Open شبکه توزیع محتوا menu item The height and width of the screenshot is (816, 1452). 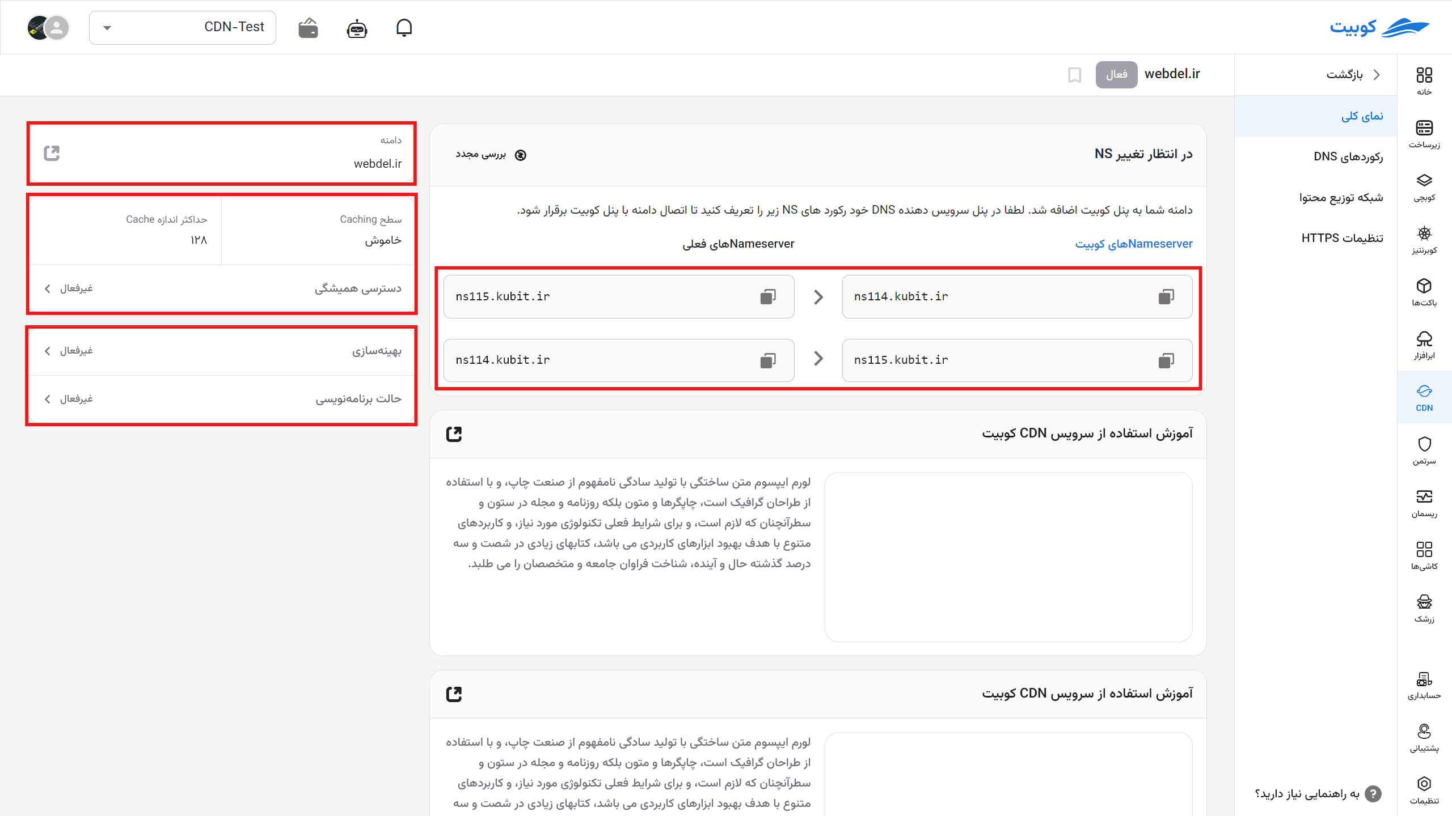tap(1316, 198)
